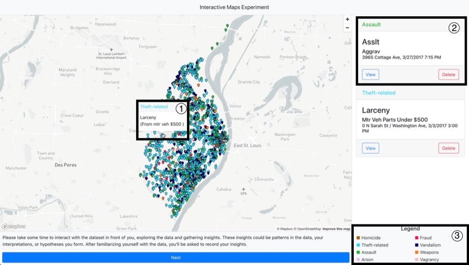Click the 'Asslt' card title
This screenshot has width=469, height=265.
pyautogui.click(x=371, y=42)
